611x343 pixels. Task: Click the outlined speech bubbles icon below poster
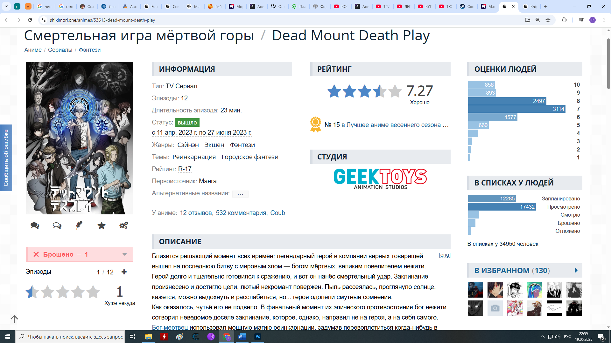[x=57, y=225]
